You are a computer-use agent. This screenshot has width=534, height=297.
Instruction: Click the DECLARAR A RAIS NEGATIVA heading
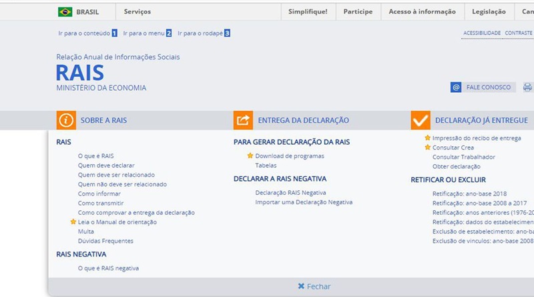pyautogui.click(x=280, y=178)
